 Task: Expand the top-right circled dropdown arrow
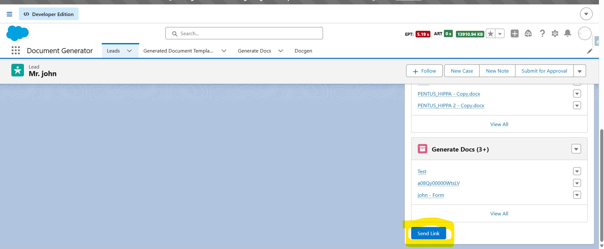tap(586, 14)
